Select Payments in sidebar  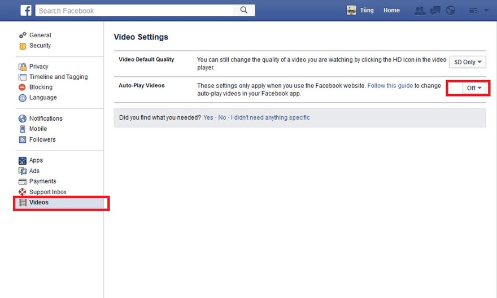[43, 182]
